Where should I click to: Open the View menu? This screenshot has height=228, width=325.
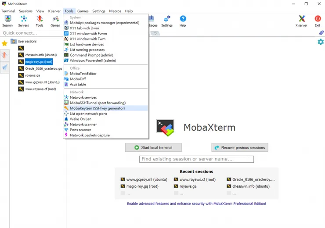coord(40,11)
